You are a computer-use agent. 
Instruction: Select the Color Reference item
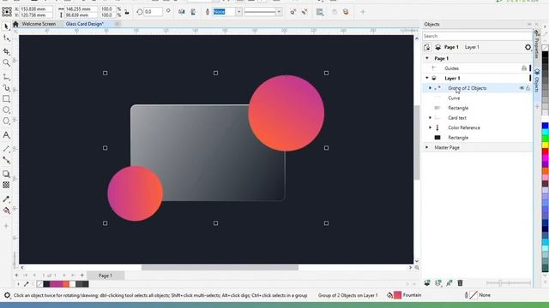(x=464, y=127)
